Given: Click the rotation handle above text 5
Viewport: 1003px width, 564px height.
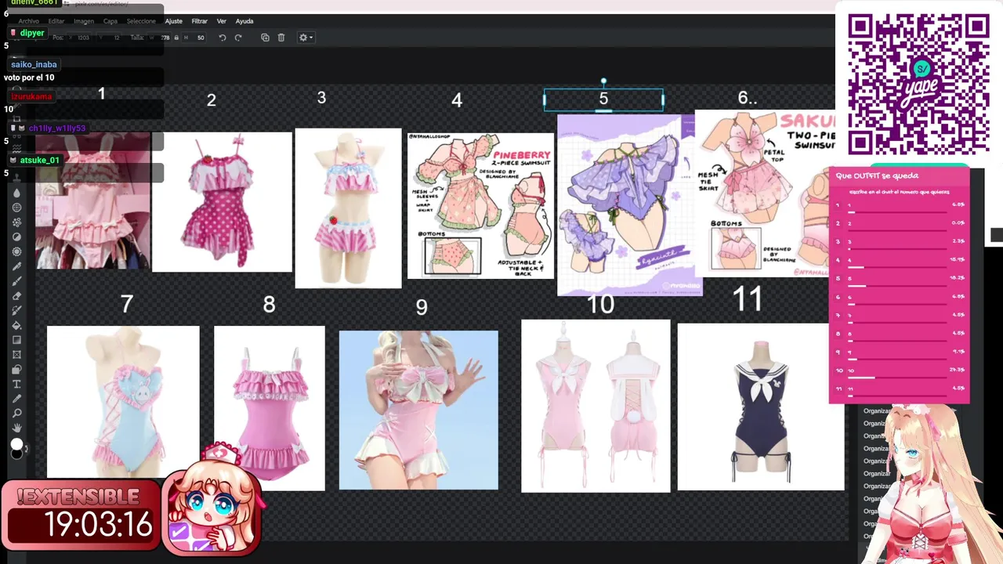Looking at the screenshot, I should point(603,81).
